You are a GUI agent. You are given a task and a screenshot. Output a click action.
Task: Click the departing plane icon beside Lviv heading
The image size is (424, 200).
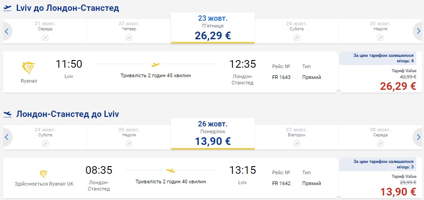click(8, 8)
